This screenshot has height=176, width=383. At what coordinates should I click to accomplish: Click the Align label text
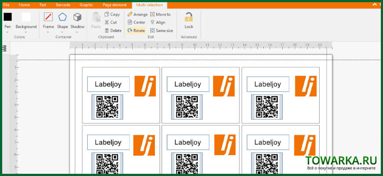click(x=161, y=22)
